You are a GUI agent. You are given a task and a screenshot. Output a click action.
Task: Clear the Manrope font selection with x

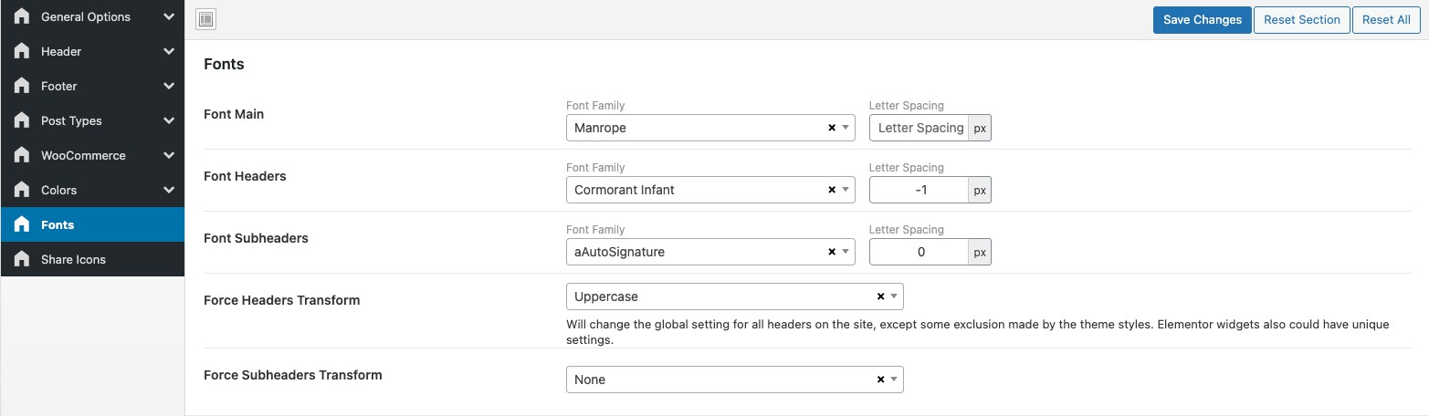coord(832,128)
